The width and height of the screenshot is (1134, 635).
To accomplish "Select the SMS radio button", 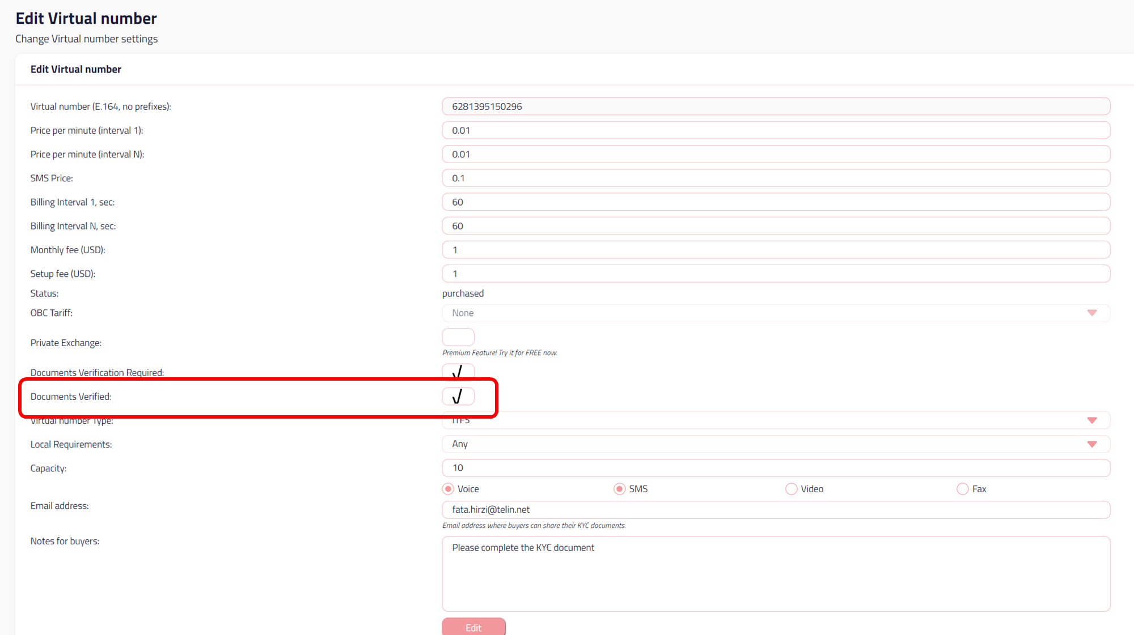I will (619, 489).
